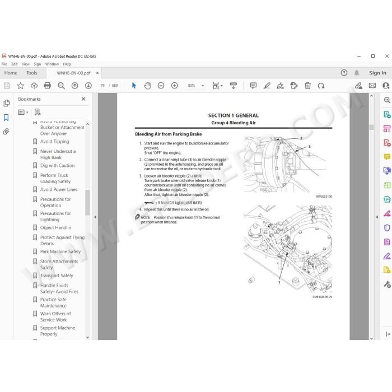Image resolution: width=392 pixels, height=392 pixels.
Task: Collapse the right tools pane arrow
Action: (377, 217)
